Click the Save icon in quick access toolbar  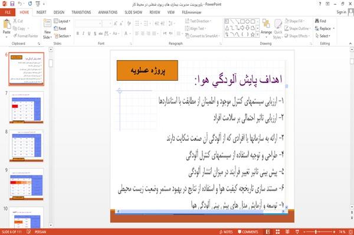(12, 4)
